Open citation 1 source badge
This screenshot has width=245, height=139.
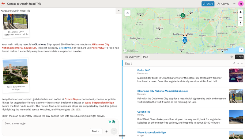point(73,110)
